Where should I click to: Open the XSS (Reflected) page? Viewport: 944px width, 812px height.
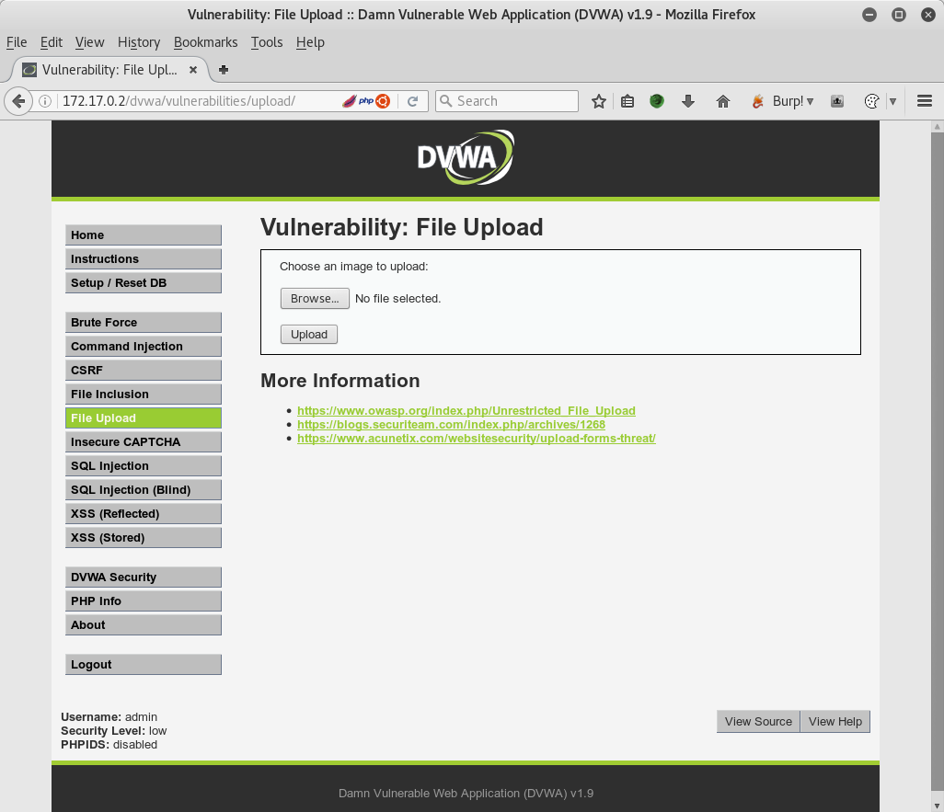pyautogui.click(x=144, y=513)
